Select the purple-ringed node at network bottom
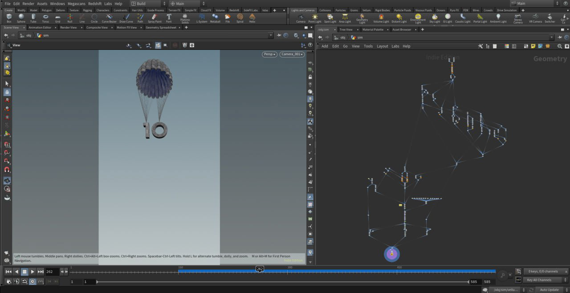This screenshot has height=293, width=570. pyautogui.click(x=392, y=254)
